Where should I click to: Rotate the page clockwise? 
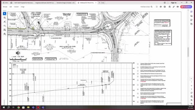[x=191, y=93]
